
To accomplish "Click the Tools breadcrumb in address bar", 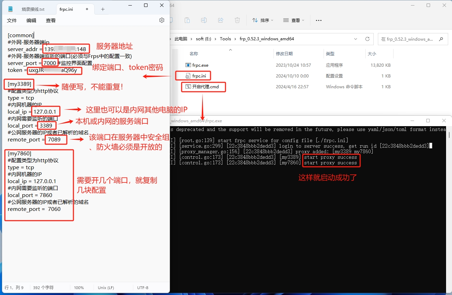I will pos(225,39).
